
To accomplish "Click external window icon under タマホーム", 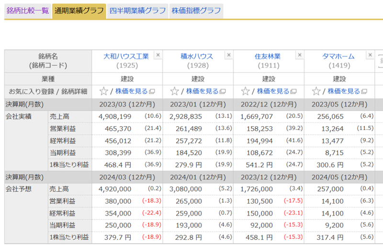I will [364, 92].
